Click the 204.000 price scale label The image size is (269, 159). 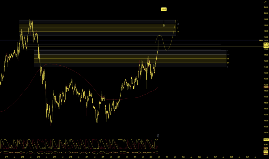266,7
